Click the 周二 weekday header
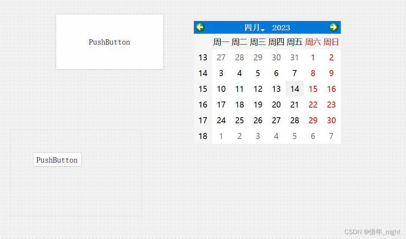 [x=240, y=42]
